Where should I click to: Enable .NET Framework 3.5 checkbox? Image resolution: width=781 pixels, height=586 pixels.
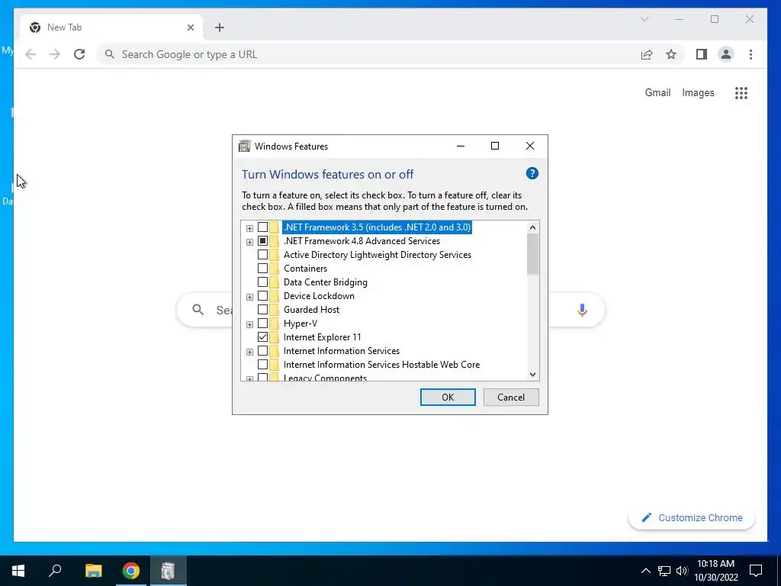(262, 227)
